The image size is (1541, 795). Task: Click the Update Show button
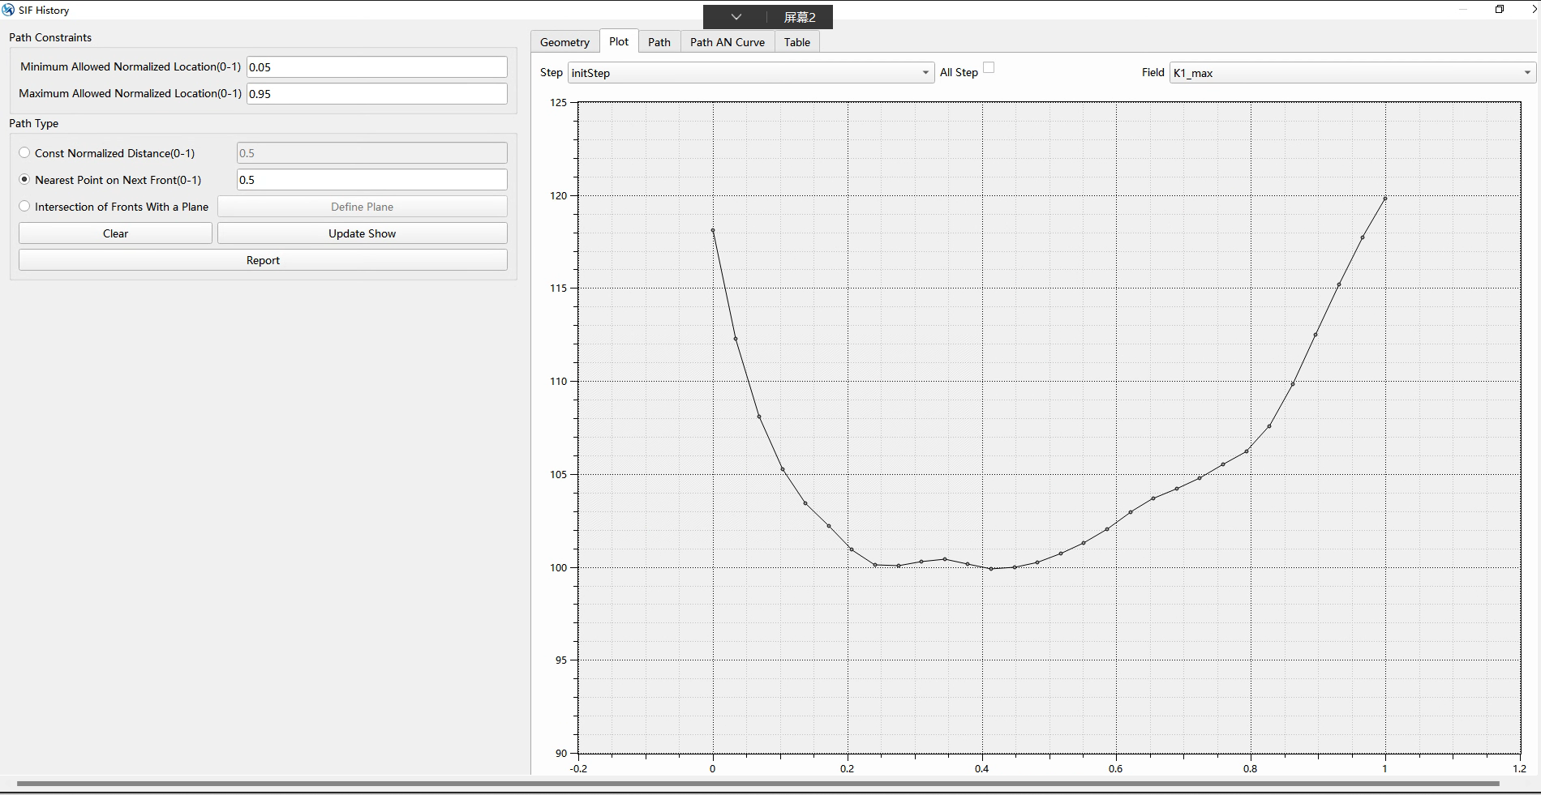[362, 233]
